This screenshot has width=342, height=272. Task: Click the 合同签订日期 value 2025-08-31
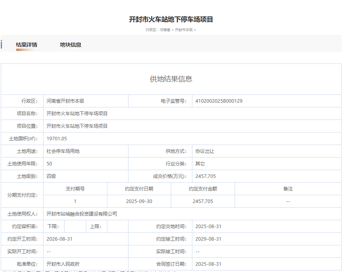[x=208, y=264]
